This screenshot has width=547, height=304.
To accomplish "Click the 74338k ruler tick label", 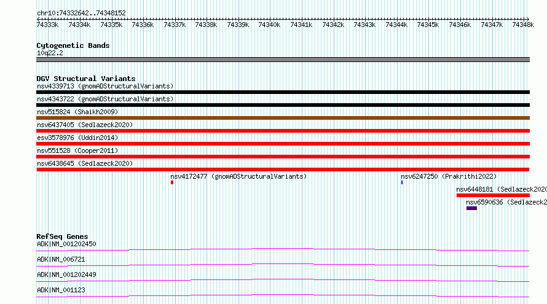I will coord(206,25).
